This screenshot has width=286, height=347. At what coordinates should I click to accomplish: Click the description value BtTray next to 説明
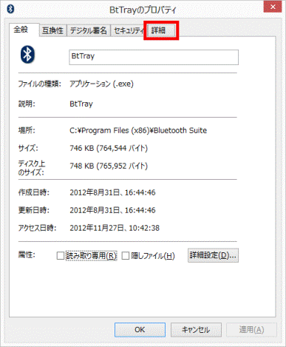click(x=81, y=104)
